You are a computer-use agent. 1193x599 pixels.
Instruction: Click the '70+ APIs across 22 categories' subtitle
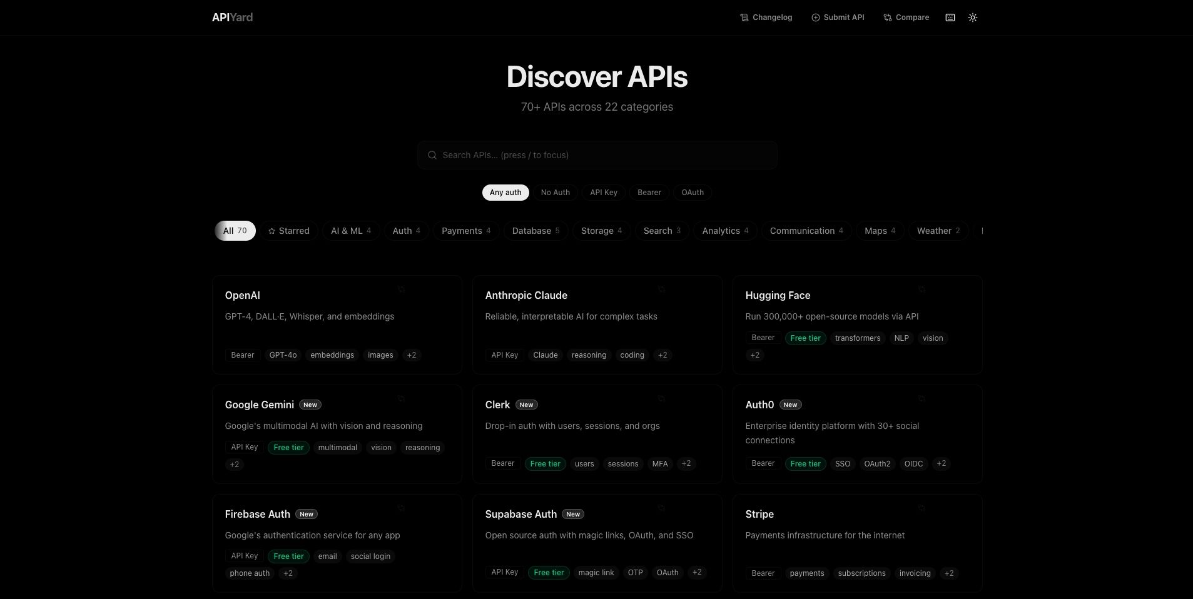click(597, 107)
